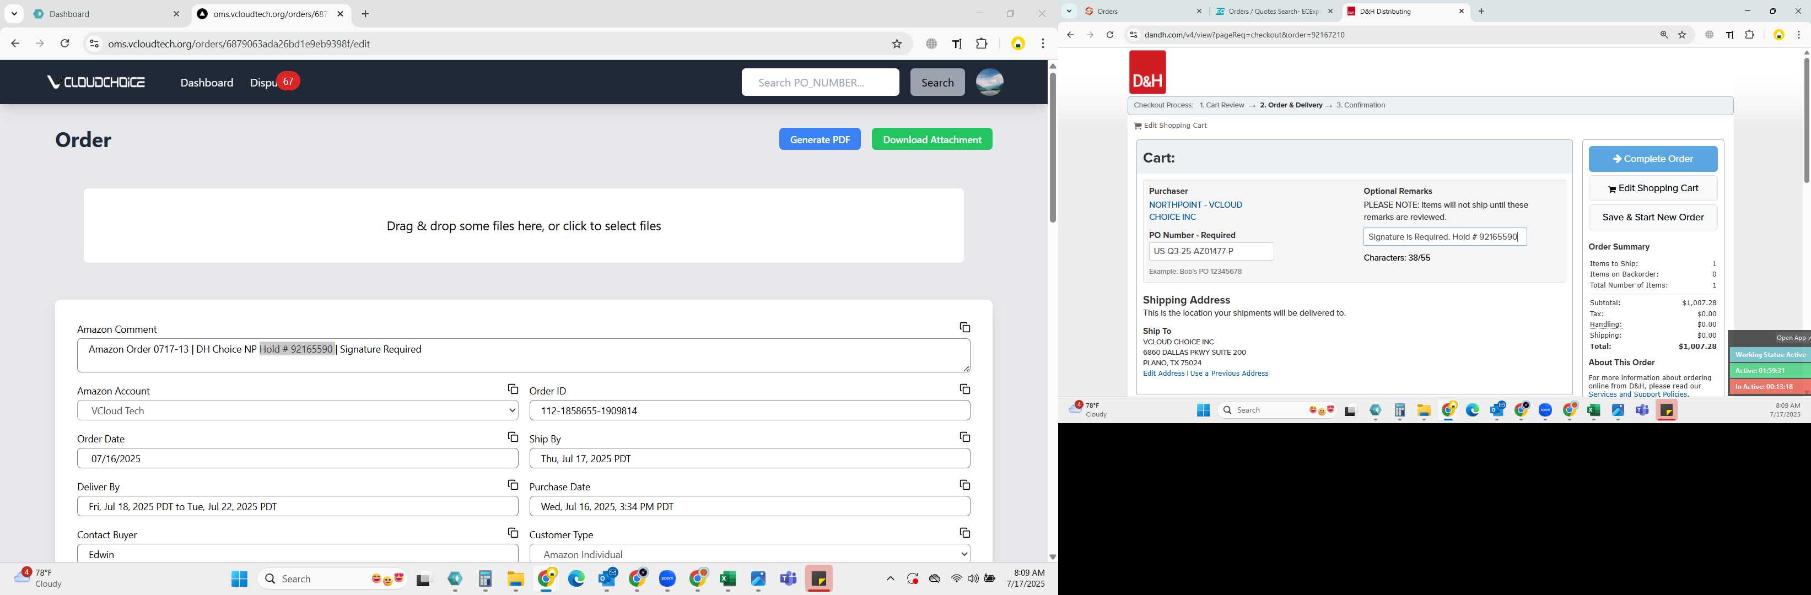
Task: Click the Search button beside PO_NUMBER
Action: coord(937,82)
